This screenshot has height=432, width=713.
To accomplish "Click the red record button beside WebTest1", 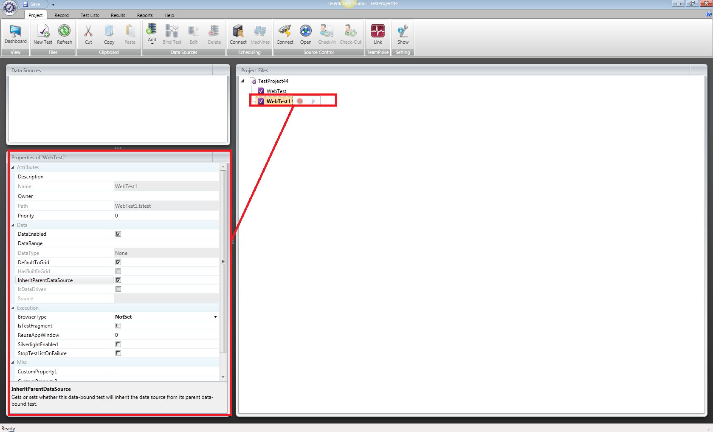I will (300, 101).
